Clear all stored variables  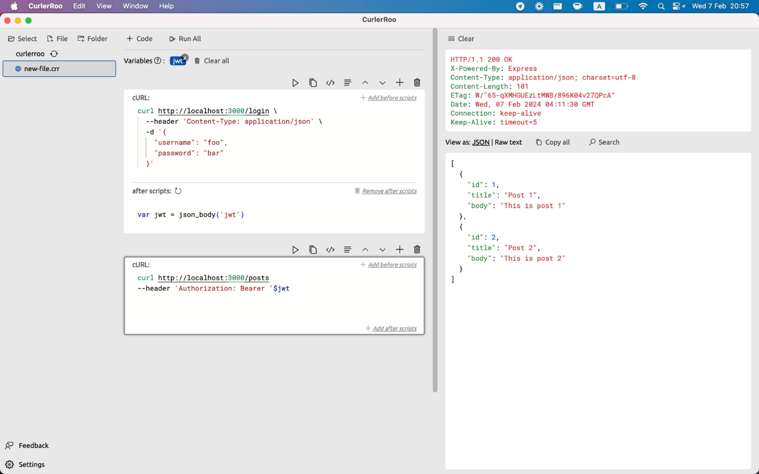(x=212, y=60)
